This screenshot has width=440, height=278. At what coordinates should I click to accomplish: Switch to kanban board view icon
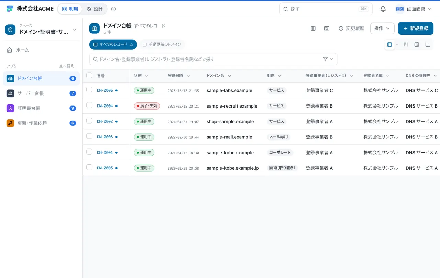tap(406, 45)
